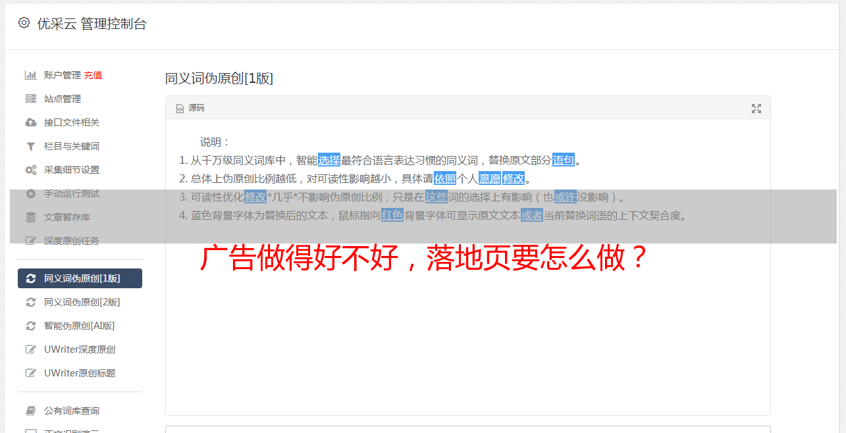The image size is (846, 433).
Task: Go to UWriter原创标题 page
Action: pos(80,373)
